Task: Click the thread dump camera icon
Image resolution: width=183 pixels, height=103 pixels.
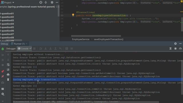Action: pyautogui.click(x=3, y=83)
